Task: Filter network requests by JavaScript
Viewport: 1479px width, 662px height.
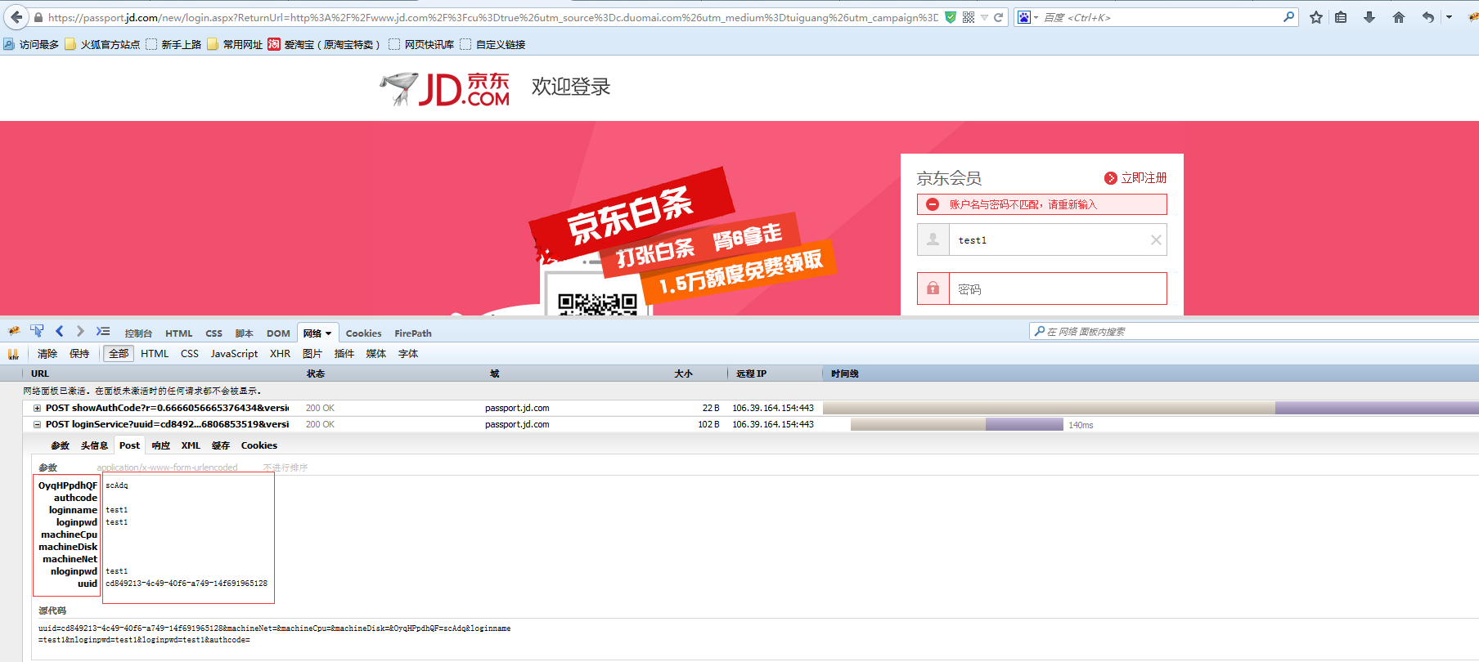Action: point(234,354)
